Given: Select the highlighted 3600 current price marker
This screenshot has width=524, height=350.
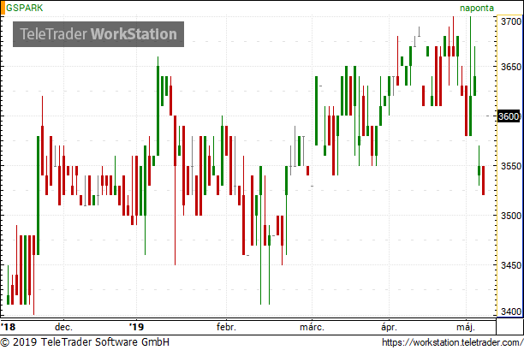Looking at the screenshot, I should pos(509,116).
